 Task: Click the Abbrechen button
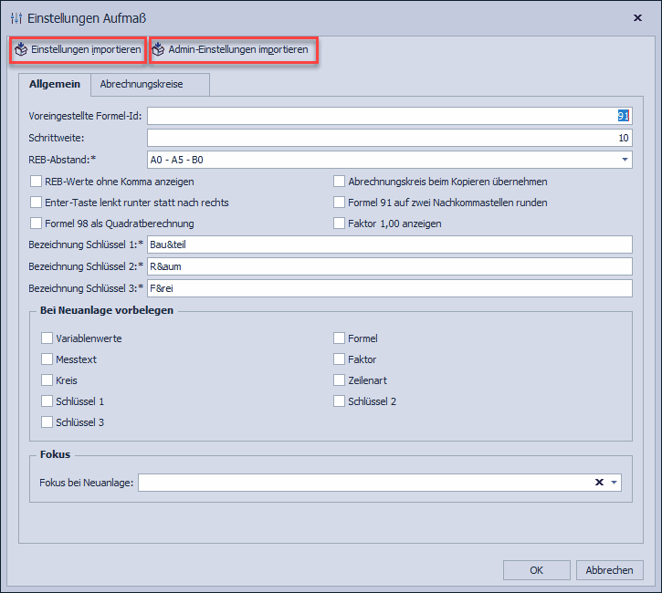pos(609,570)
